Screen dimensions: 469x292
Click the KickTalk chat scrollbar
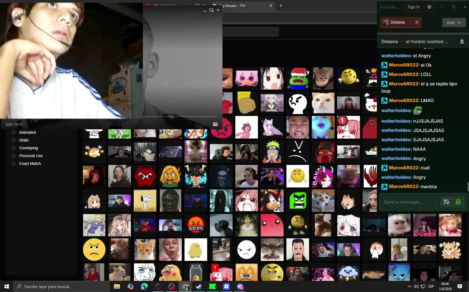tap(468, 187)
